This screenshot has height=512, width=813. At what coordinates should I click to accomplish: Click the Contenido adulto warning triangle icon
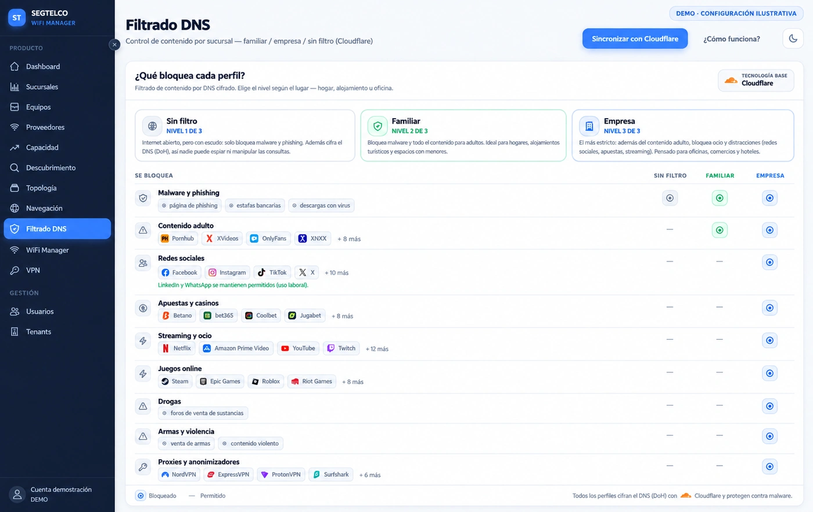click(143, 230)
